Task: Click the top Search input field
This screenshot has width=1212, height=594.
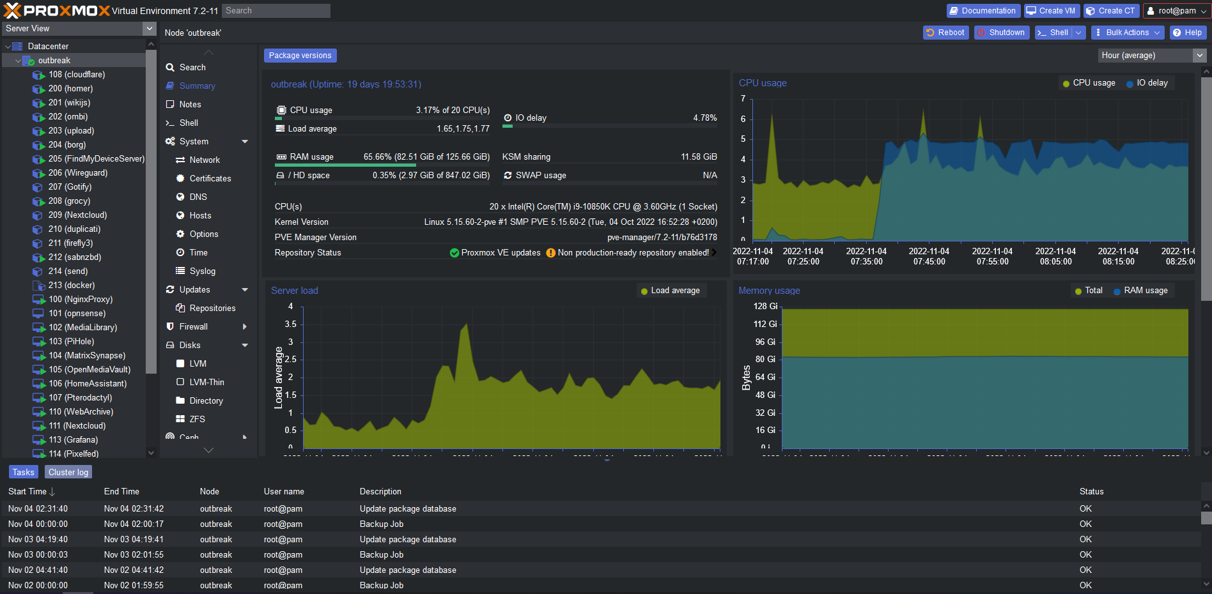Action: point(276,11)
